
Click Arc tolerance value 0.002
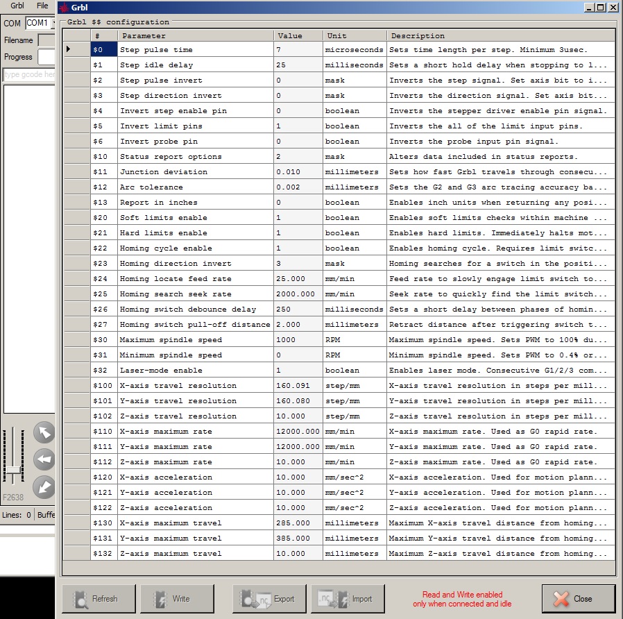coord(298,187)
